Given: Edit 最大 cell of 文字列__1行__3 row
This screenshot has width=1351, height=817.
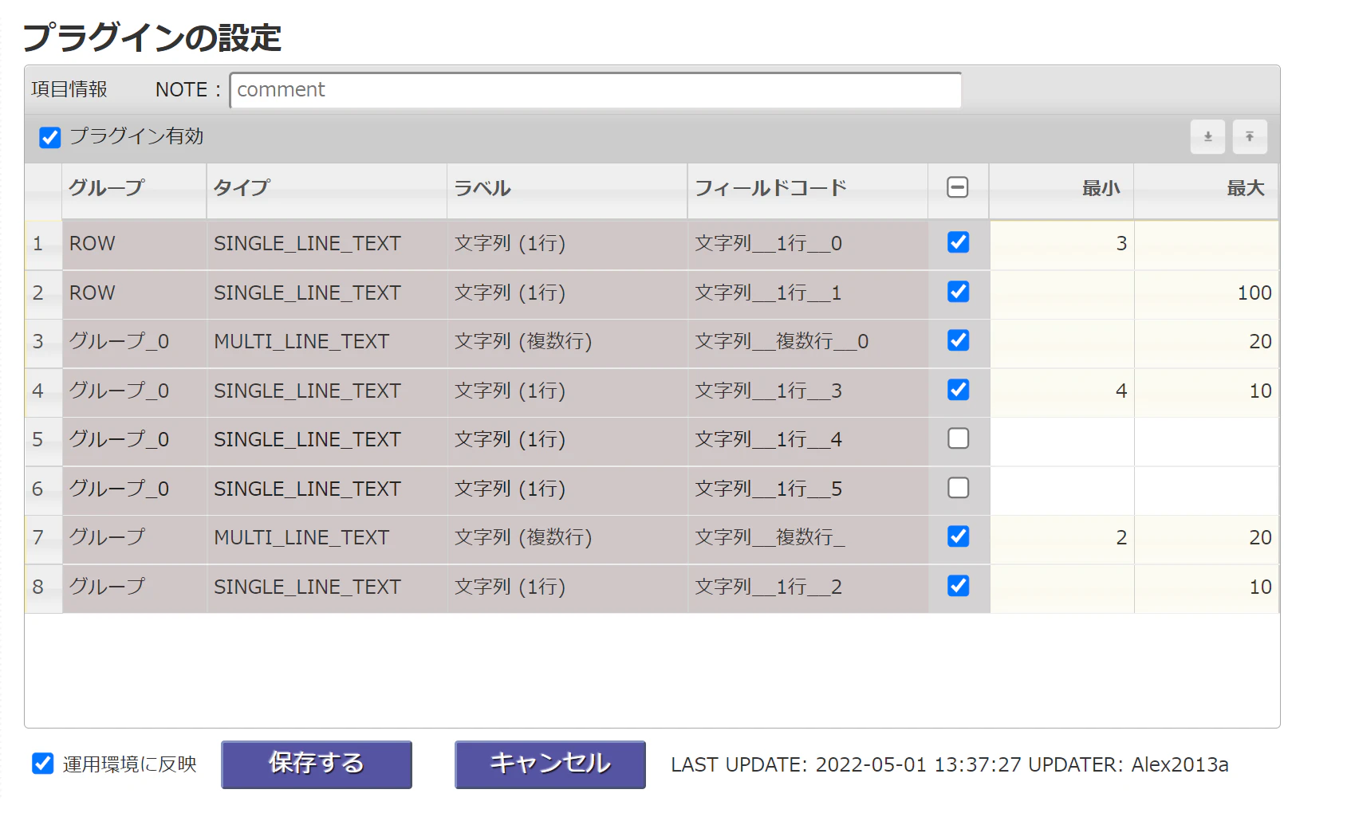Looking at the screenshot, I should click(x=1207, y=391).
